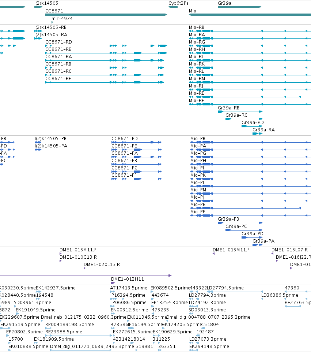Select transcript l(2)k14505-RB

point(38,31)
